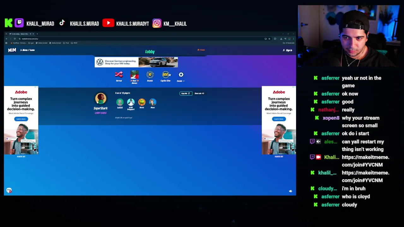Choose the Best Memes template pack

[134, 77]
